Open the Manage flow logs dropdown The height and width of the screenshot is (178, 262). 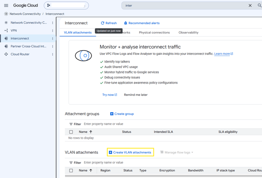click(x=177, y=152)
